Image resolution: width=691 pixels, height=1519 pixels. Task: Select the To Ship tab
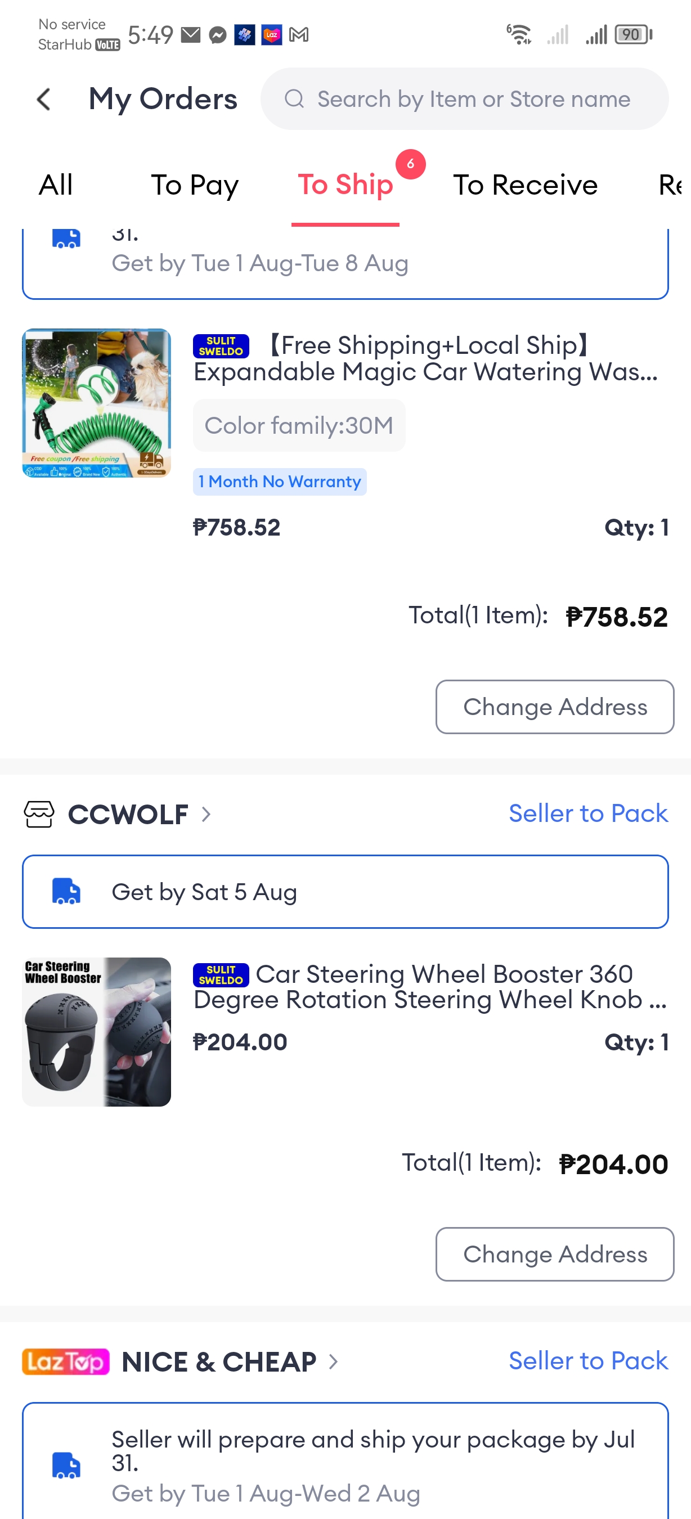coord(345,185)
